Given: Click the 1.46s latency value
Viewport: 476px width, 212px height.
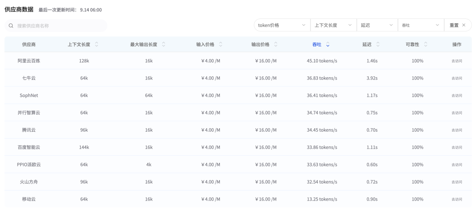Looking at the screenshot, I should pos(372,61).
